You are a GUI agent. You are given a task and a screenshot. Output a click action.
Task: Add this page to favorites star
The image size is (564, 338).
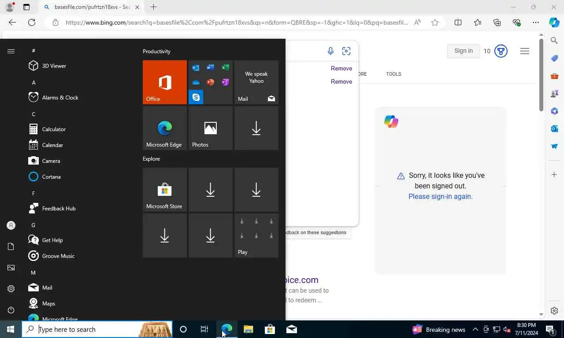(435, 22)
